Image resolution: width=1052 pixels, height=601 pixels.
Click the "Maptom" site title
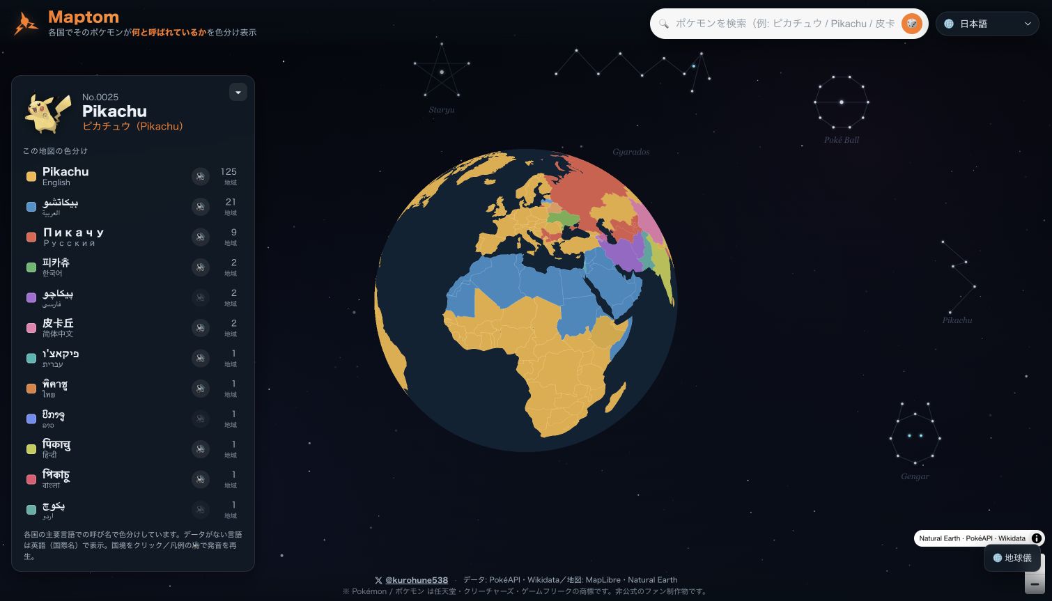pos(84,17)
